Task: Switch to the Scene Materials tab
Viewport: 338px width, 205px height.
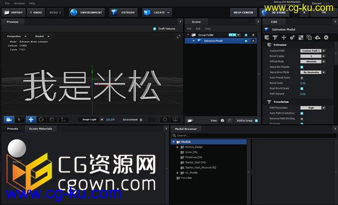Action: click(40, 129)
